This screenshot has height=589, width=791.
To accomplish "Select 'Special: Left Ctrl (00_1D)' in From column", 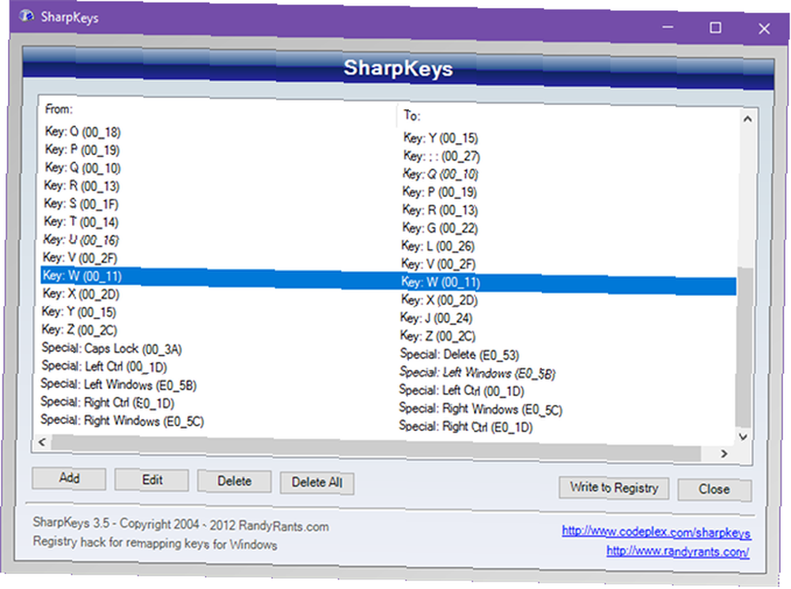I will coord(104,366).
